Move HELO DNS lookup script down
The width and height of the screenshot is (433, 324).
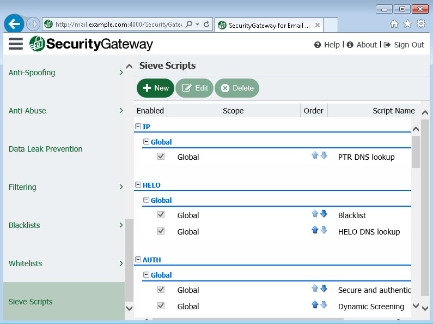[324, 230]
